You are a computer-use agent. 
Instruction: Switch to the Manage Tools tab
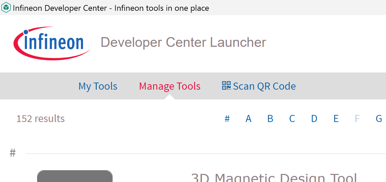click(170, 86)
